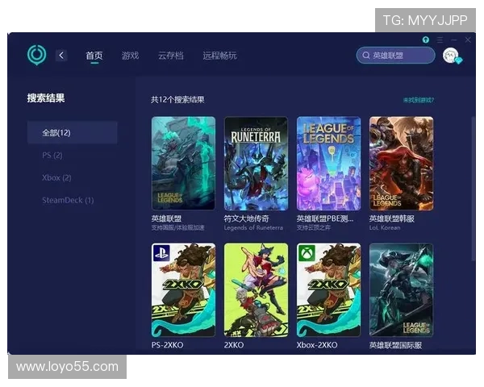The height and width of the screenshot is (387, 484).
Task: Click the LoL Korean subtitle text
Action: (385, 227)
